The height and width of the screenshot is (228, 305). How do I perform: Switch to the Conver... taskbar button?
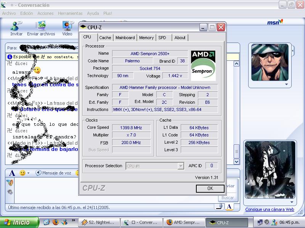pyautogui.click(x=141, y=222)
